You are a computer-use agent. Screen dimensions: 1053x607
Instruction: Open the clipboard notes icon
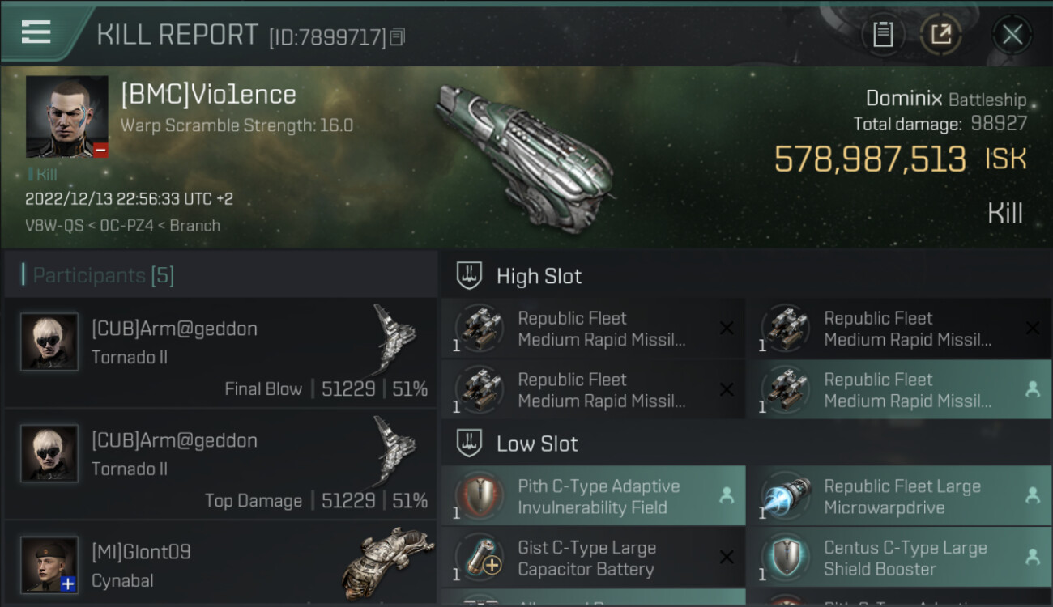click(883, 34)
